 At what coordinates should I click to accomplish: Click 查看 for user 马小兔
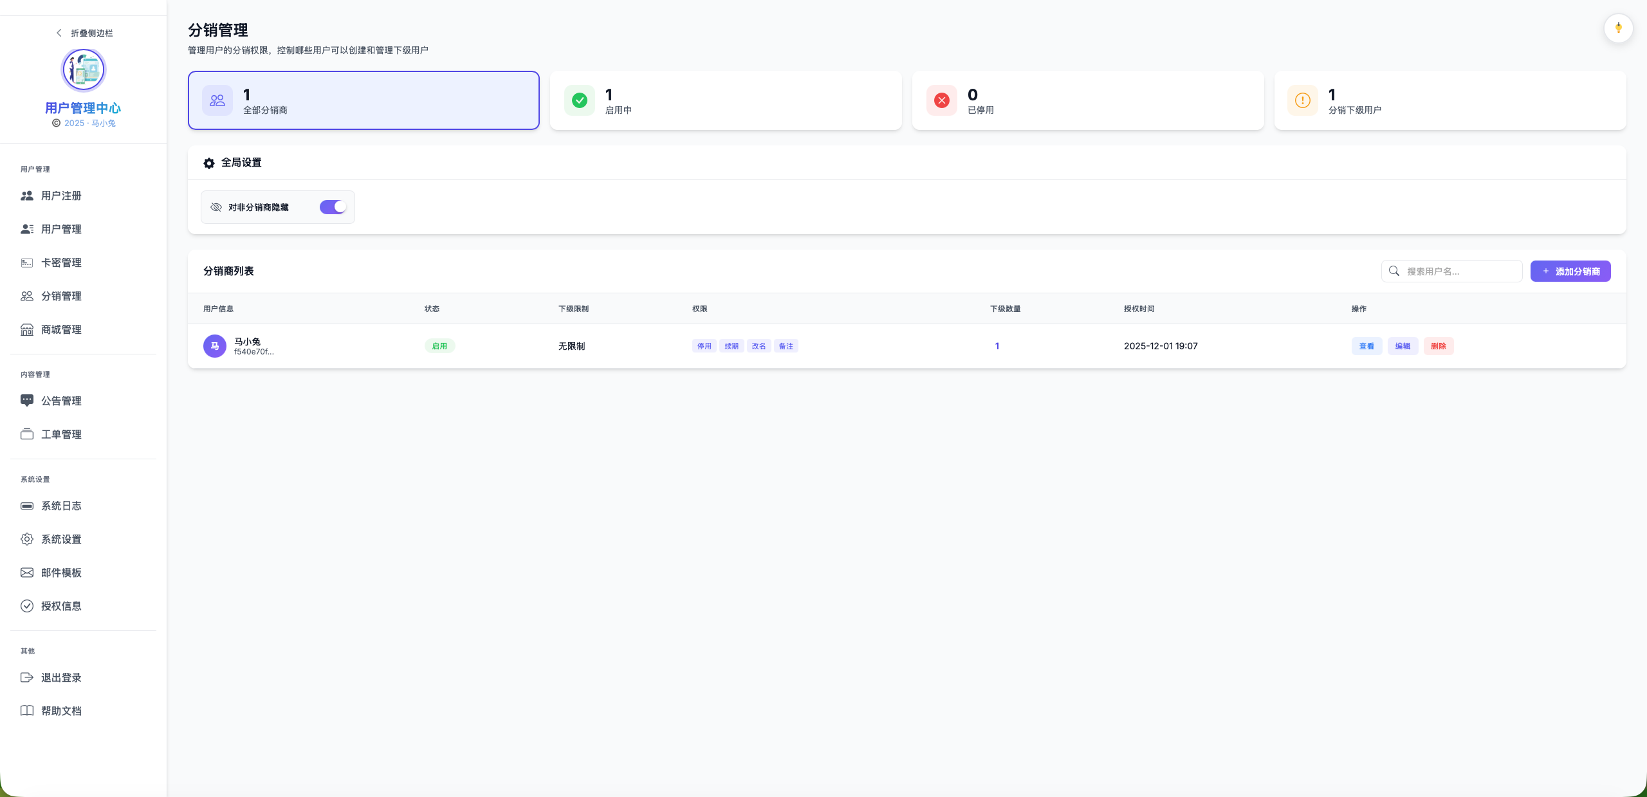click(x=1366, y=346)
